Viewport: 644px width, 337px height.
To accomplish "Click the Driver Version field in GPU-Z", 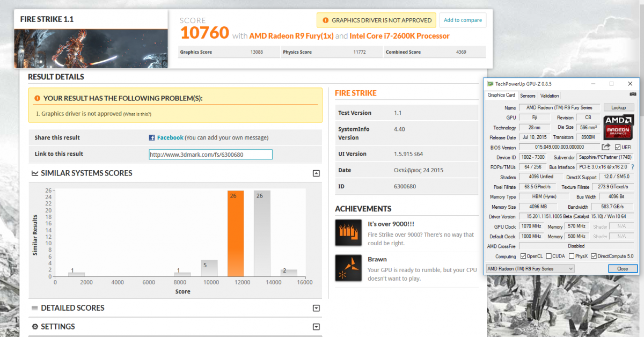I will [x=576, y=217].
